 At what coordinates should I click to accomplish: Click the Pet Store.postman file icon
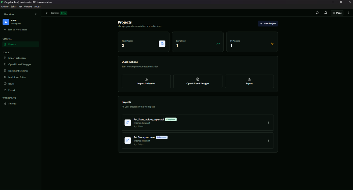click(x=128, y=140)
